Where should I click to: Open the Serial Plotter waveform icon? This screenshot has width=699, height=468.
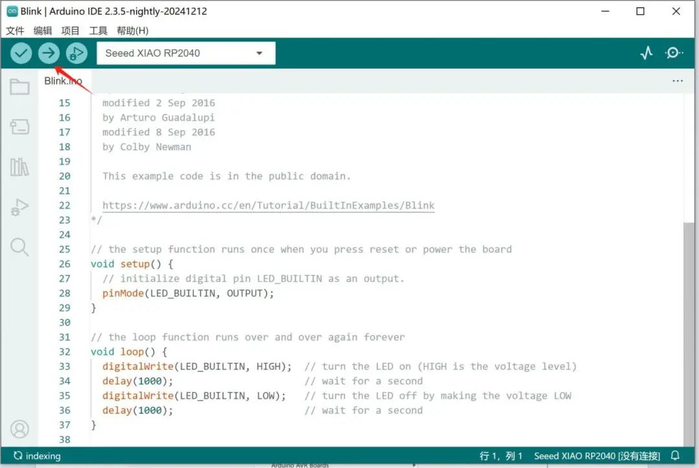tap(647, 53)
